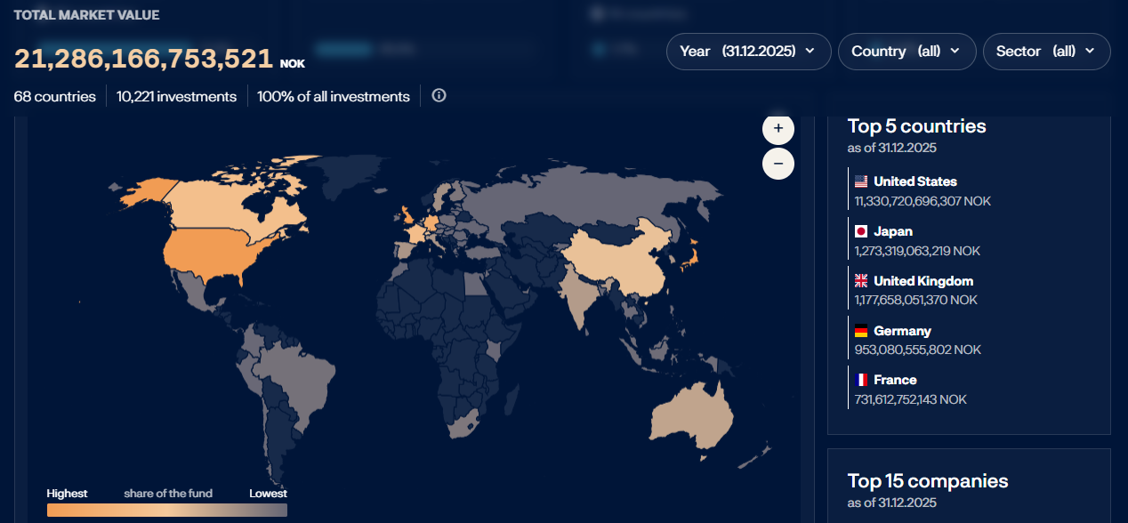Select France in Top 5 countries
Image resolution: width=1128 pixels, height=523 pixels.
click(895, 380)
